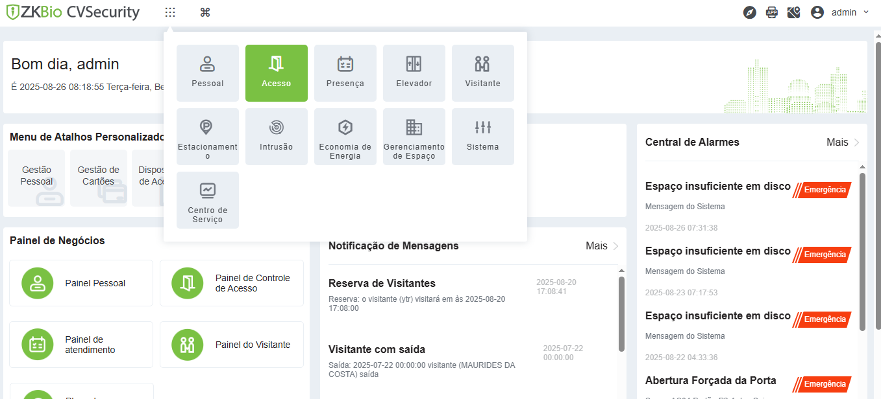Viewport: 881px width, 399px height.
Task: Open the Pessoal module tile
Action: pyautogui.click(x=208, y=73)
